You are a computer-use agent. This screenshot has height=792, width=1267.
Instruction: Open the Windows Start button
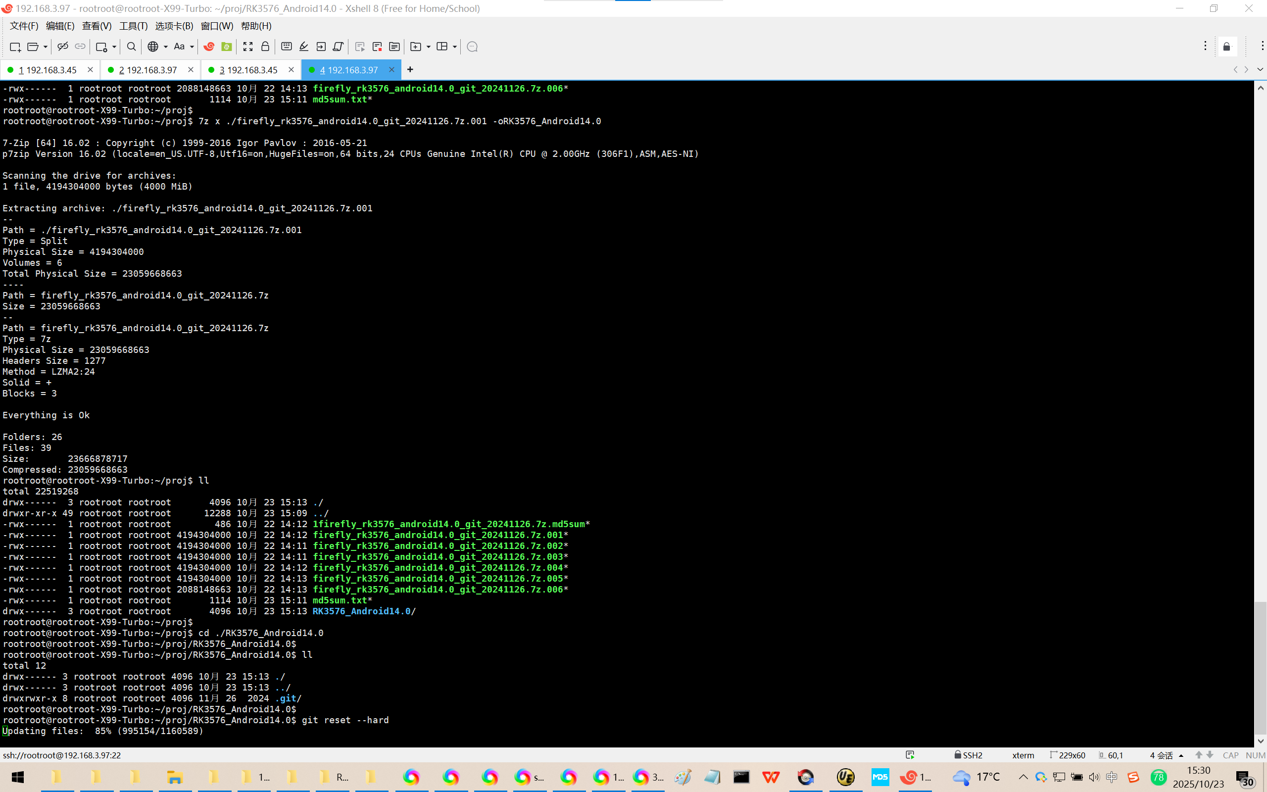[x=17, y=777]
